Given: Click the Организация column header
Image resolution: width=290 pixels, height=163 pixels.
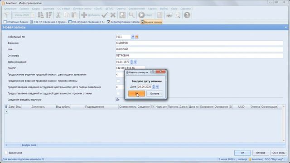Looking at the screenshot, I should coord(269,107).
